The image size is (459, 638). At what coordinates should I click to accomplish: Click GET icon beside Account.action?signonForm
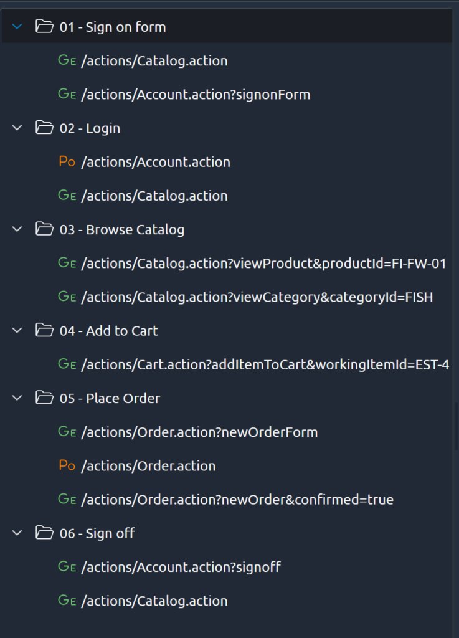[67, 95]
